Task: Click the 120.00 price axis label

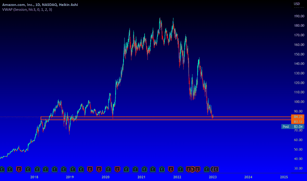Action: click(299, 83)
